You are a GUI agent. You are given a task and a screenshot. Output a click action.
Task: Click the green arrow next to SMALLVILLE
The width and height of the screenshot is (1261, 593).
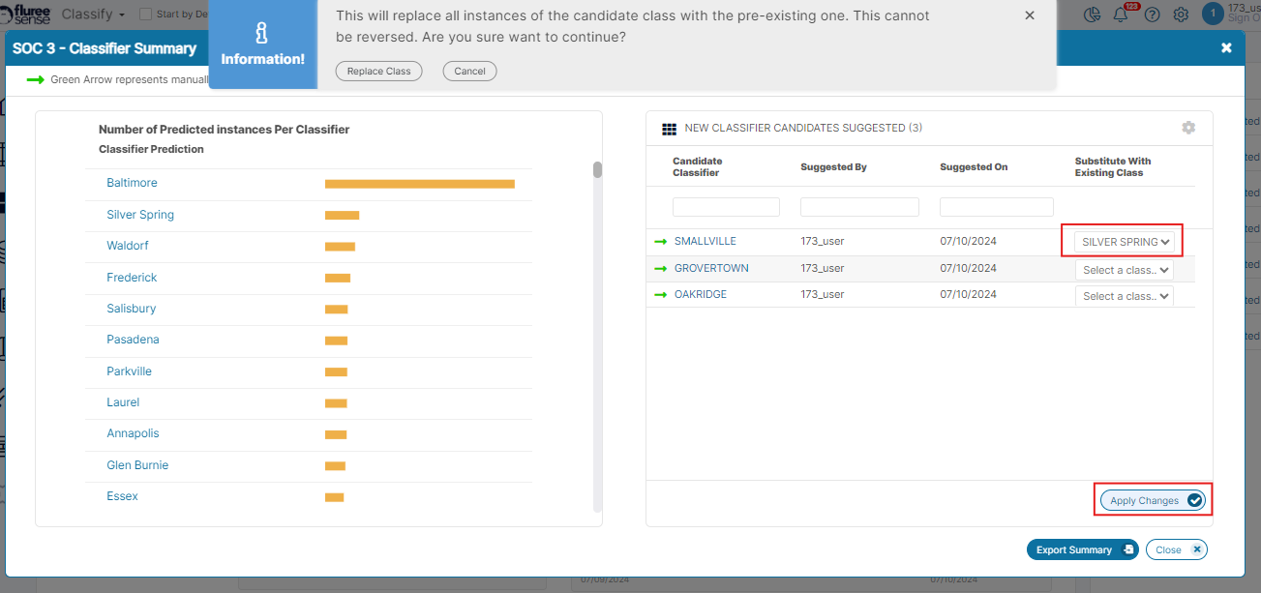tap(661, 242)
